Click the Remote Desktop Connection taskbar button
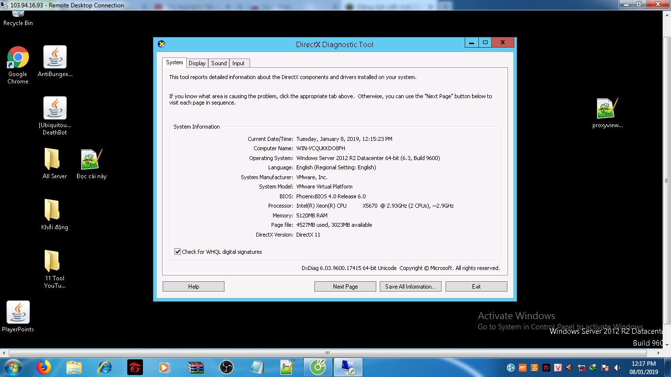 [x=348, y=367]
